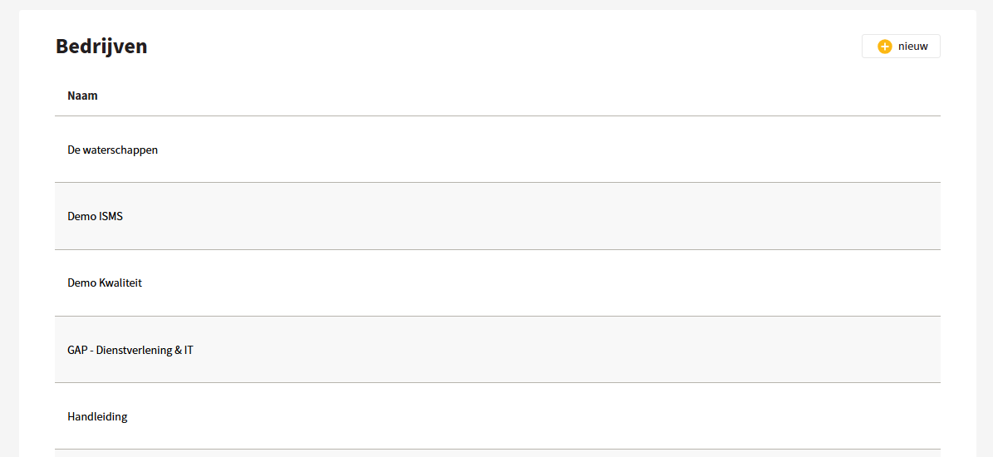Open GAP - Dienstverlening & IT
The width and height of the screenshot is (993, 457).
pos(130,349)
